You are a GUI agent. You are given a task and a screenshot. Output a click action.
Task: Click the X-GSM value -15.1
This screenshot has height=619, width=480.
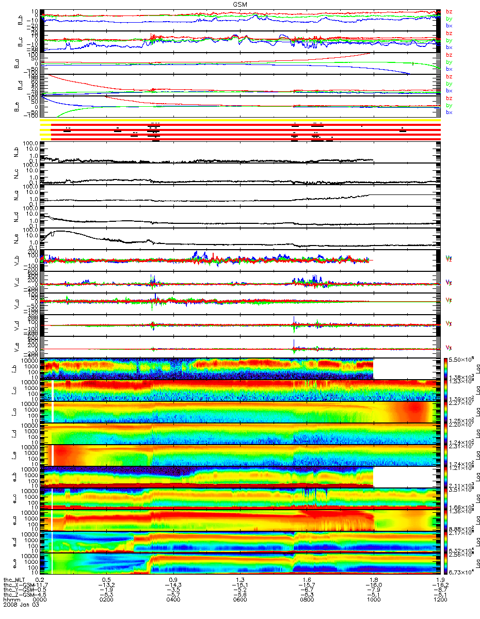point(239,585)
